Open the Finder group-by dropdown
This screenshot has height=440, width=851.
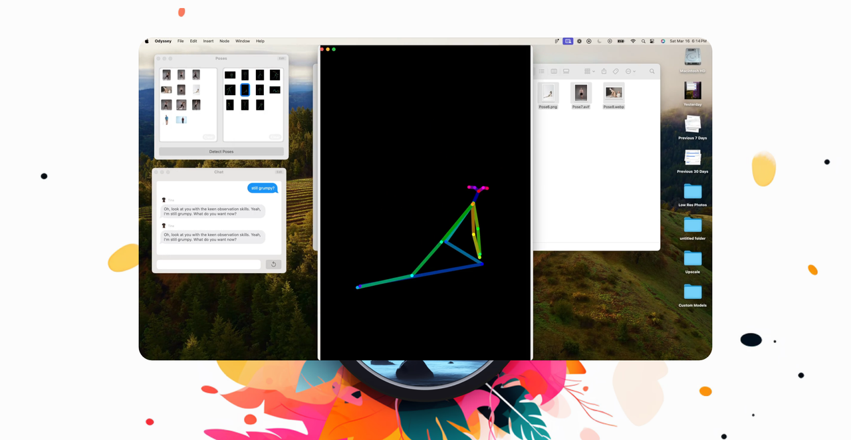589,71
